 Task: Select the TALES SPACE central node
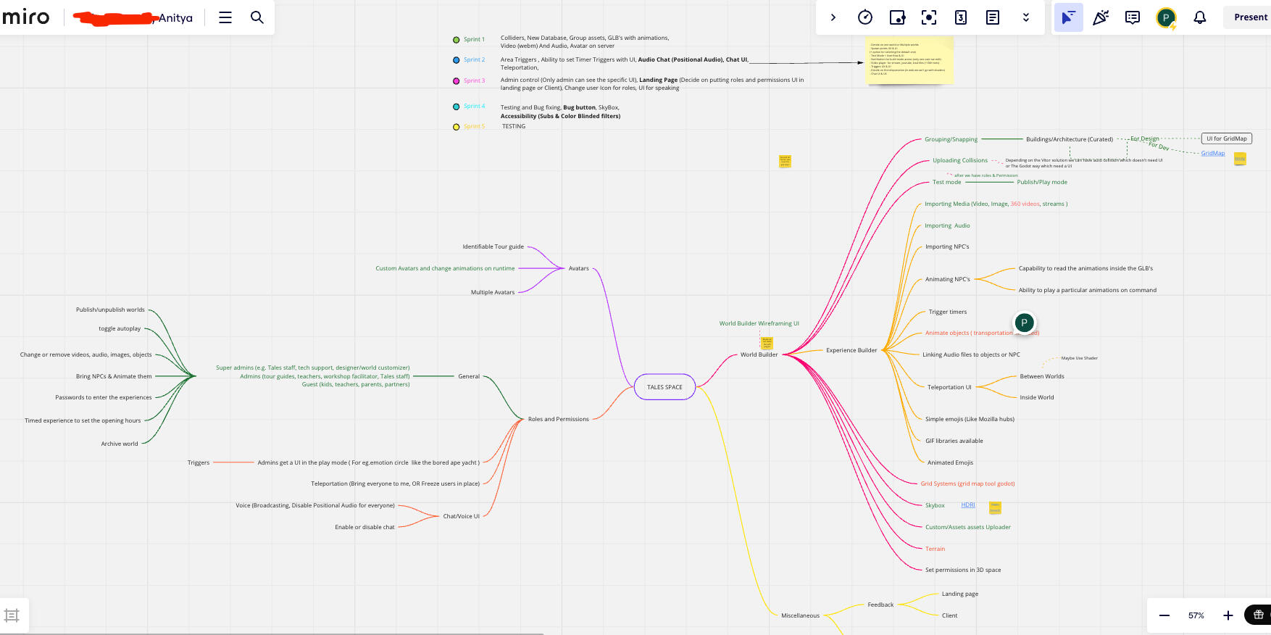(x=664, y=387)
